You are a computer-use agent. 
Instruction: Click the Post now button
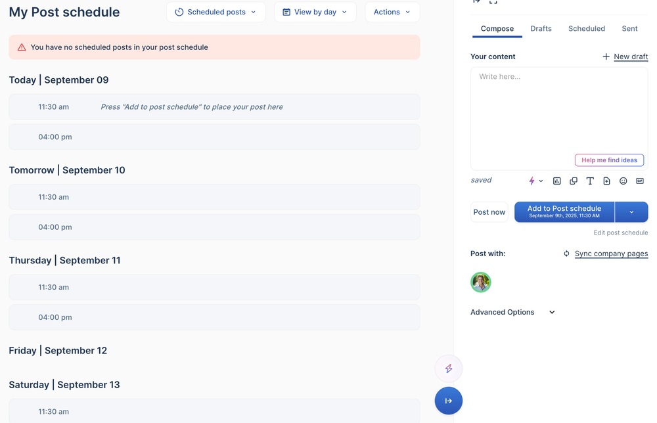tap(489, 212)
